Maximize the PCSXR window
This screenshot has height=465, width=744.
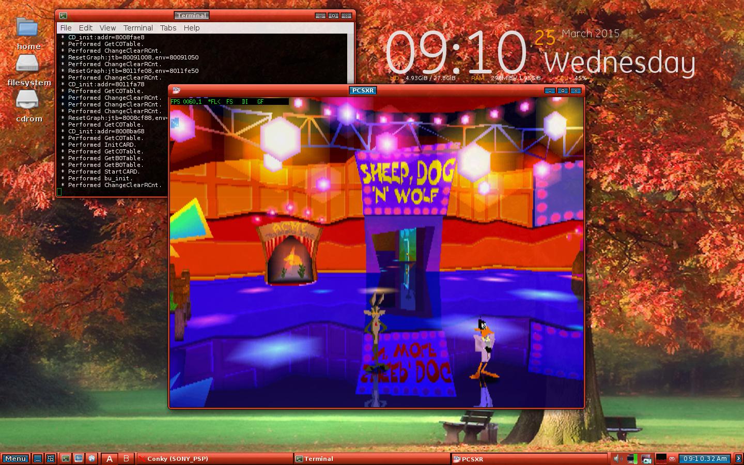[x=563, y=90]
